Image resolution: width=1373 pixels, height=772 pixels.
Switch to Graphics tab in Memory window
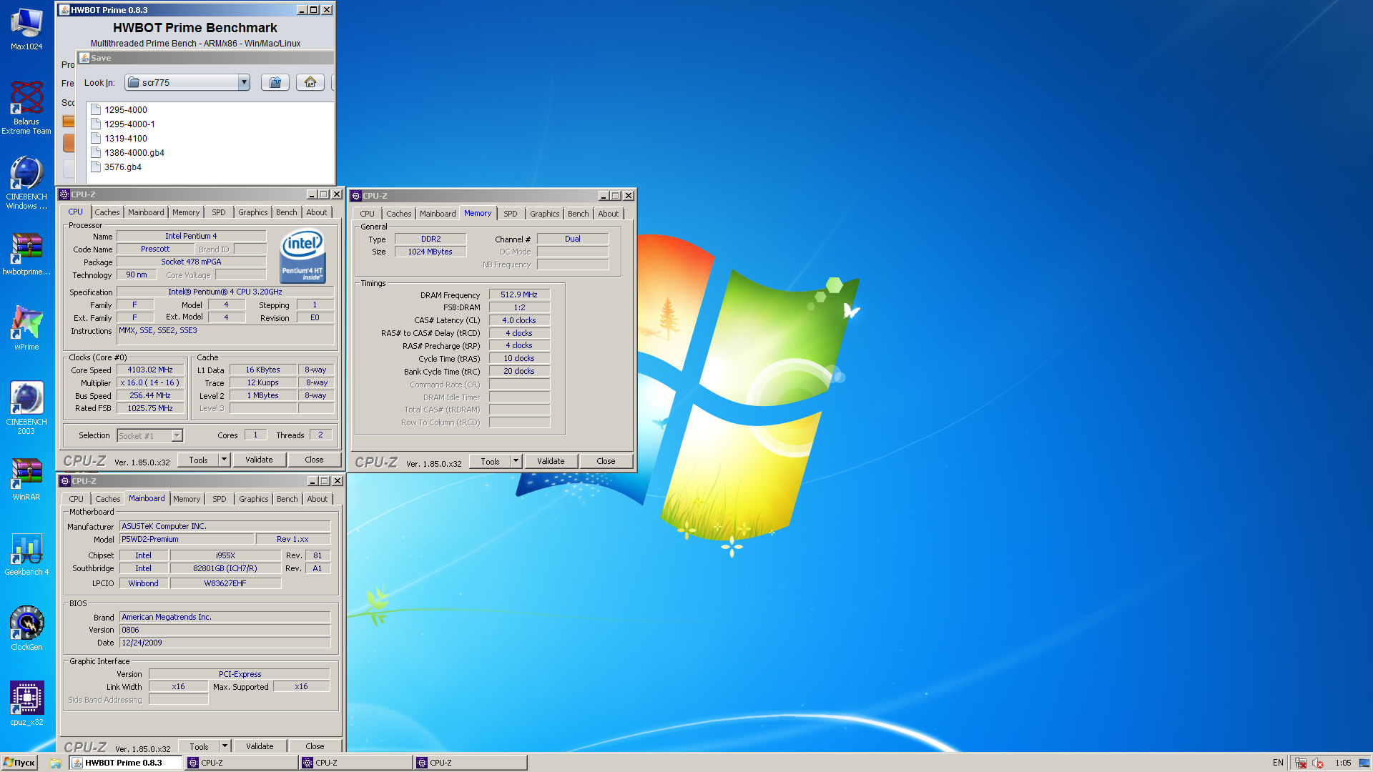545,214
